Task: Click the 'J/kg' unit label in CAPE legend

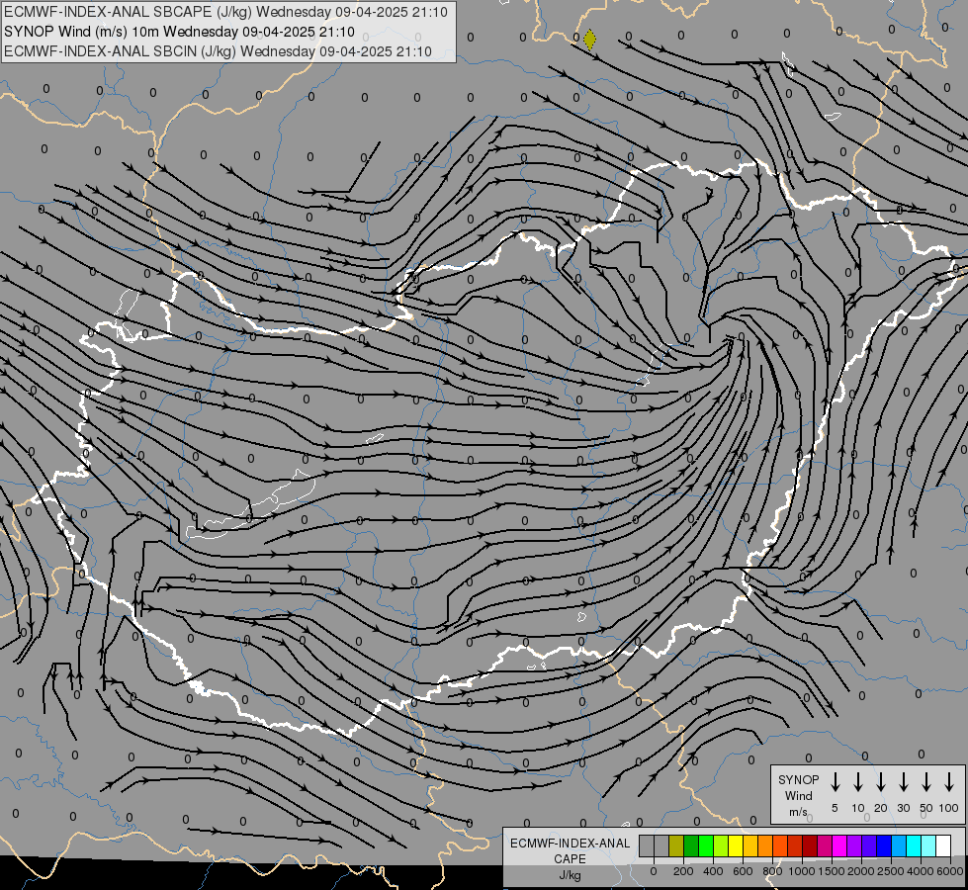Action: point(570,875)
